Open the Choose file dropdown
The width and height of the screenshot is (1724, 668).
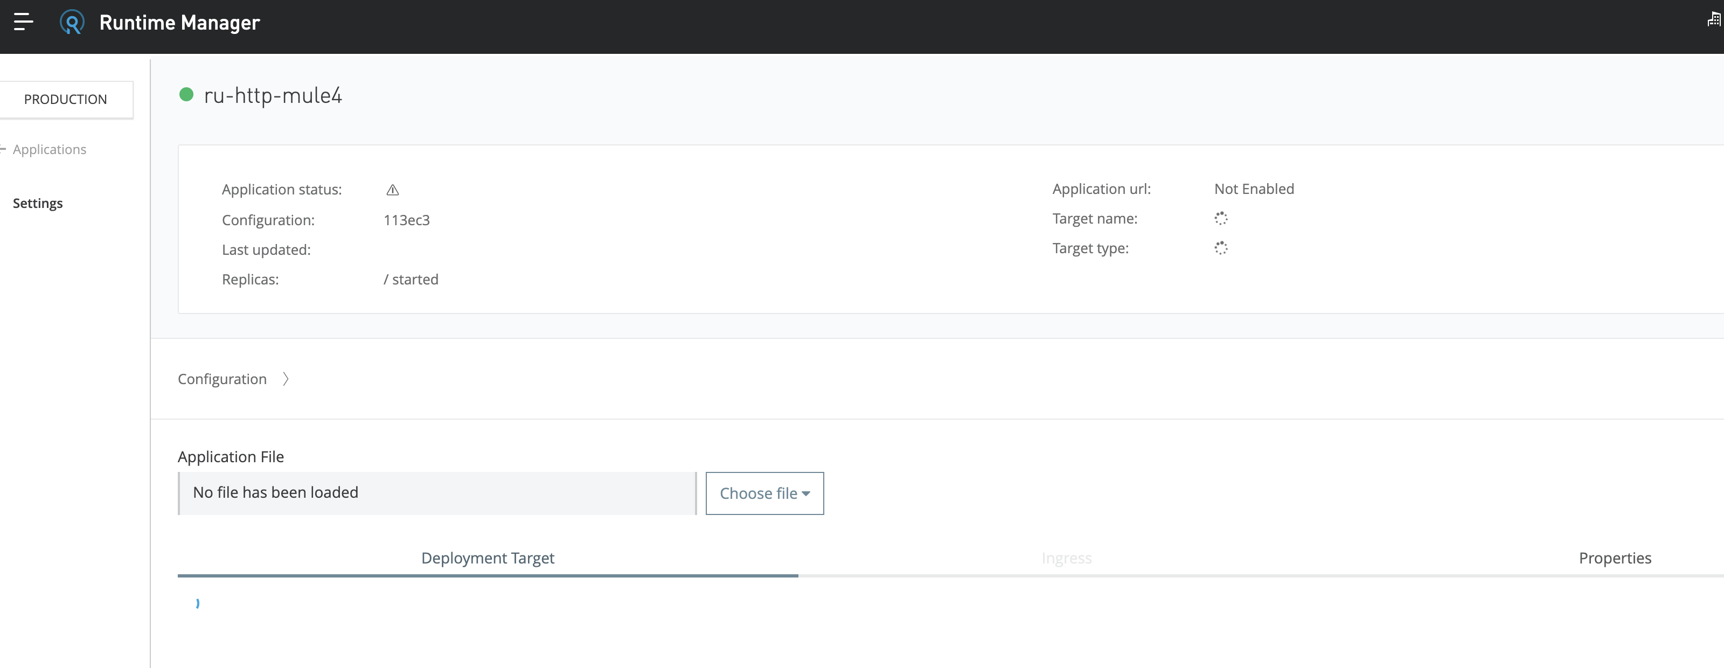pos(764,493)
